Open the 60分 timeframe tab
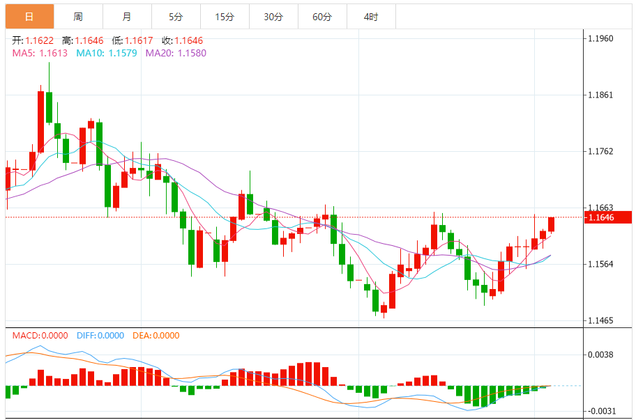 tap(322, 17)
